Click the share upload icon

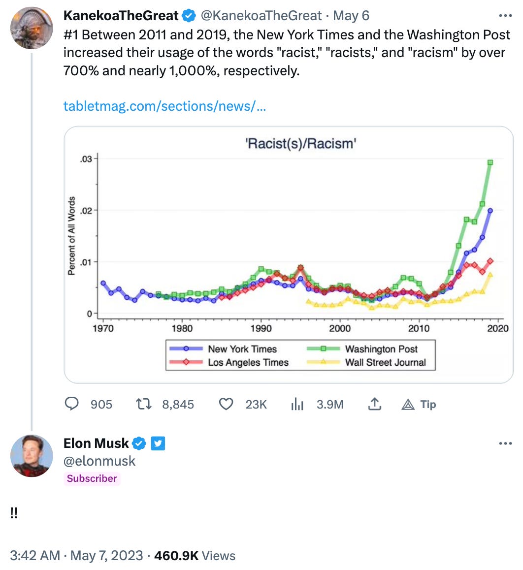pyautogui.click(x=375, y=404)
